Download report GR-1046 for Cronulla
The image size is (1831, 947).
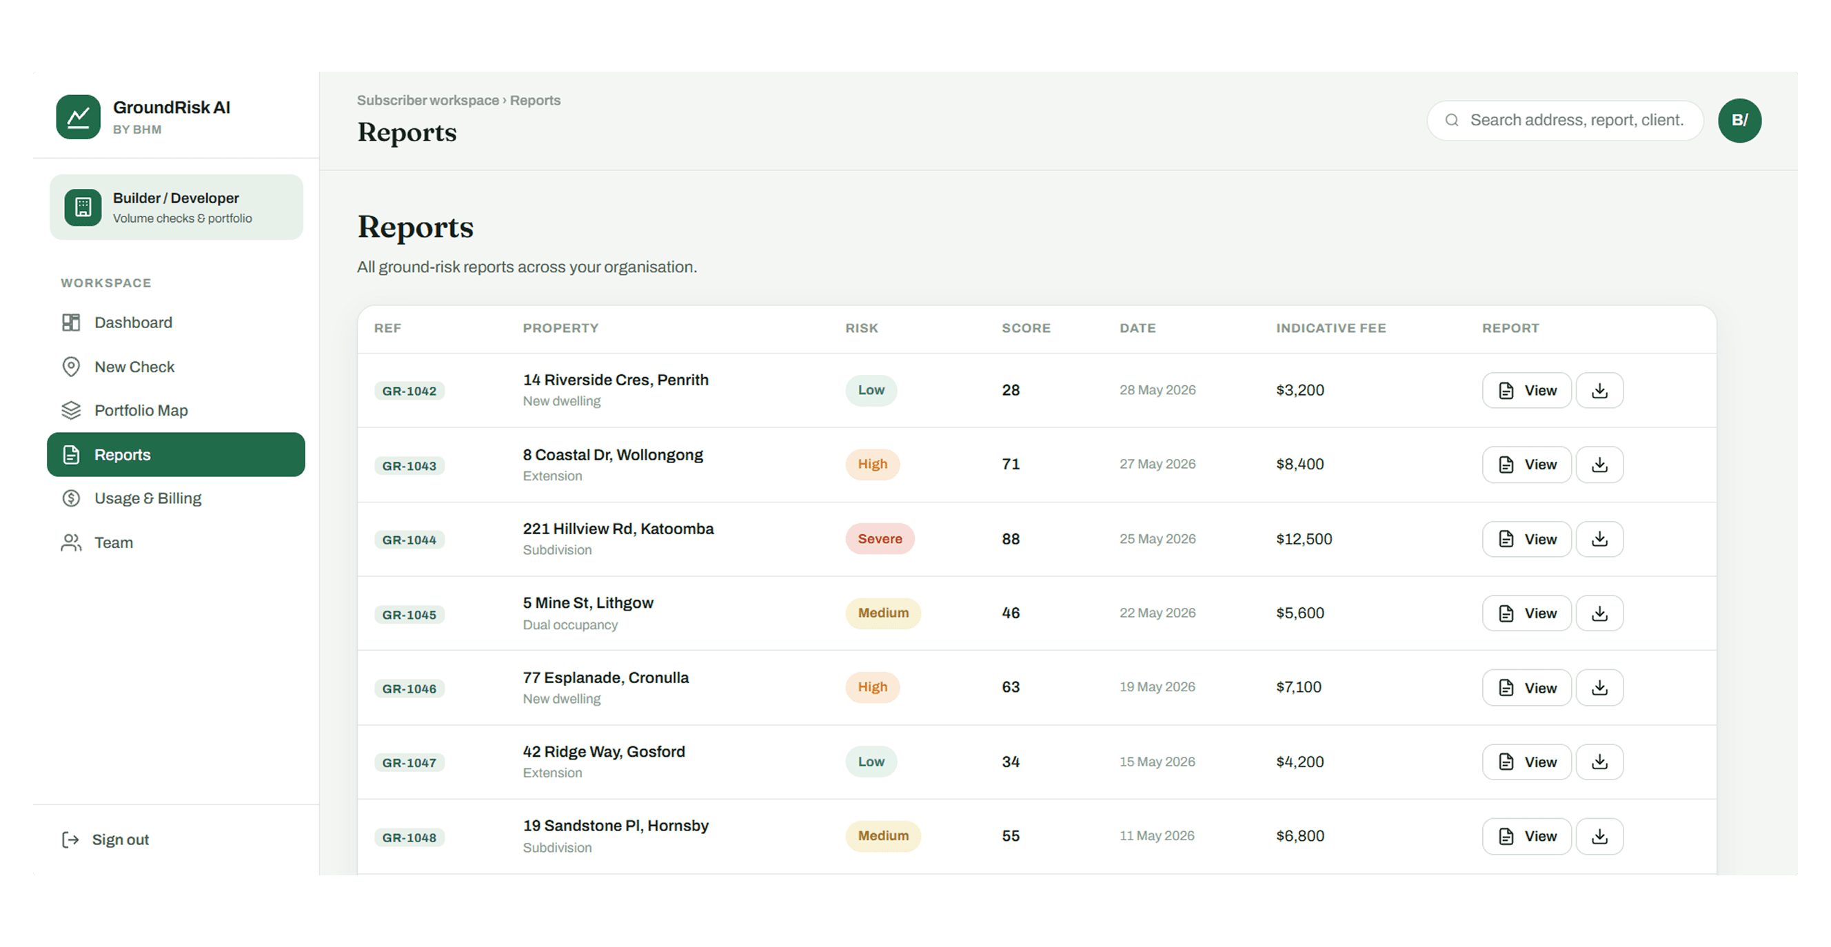(1599, 688)
